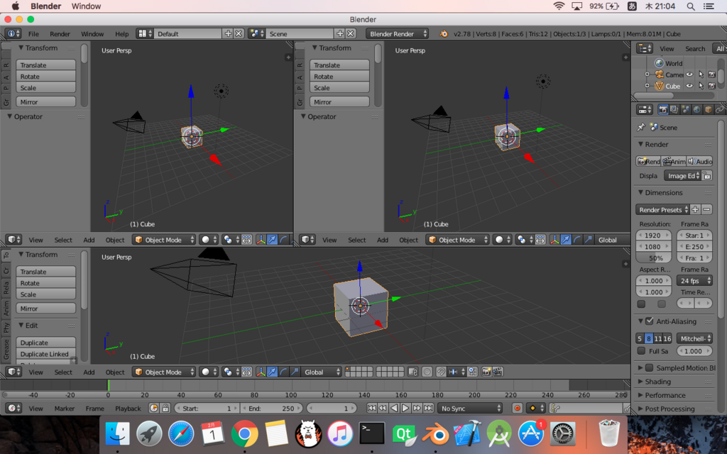Collapse the Dimensions panel
Viewport: 727px width, 454px height.
click(x=641, y=192)
